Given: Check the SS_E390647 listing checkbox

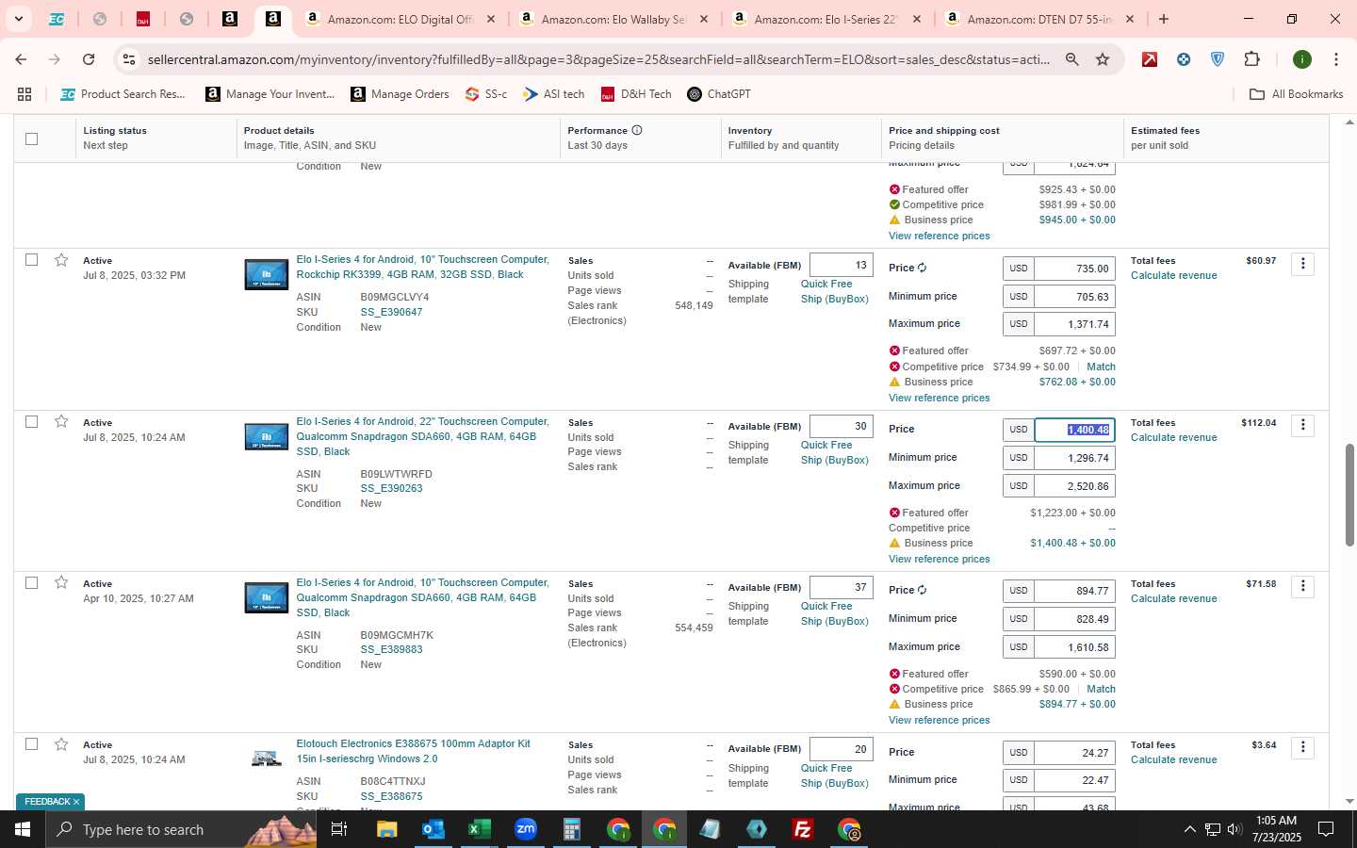Looking at the screenshot, I should (31, 260).
